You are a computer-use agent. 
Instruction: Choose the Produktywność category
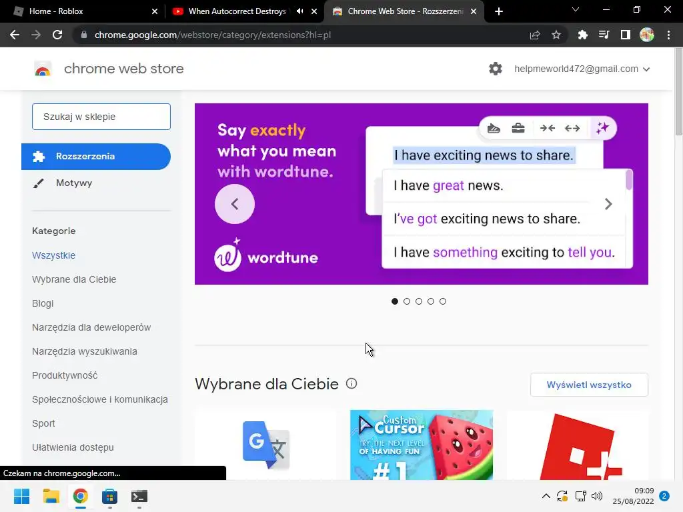pyautogui.click(x=65, y=375)
